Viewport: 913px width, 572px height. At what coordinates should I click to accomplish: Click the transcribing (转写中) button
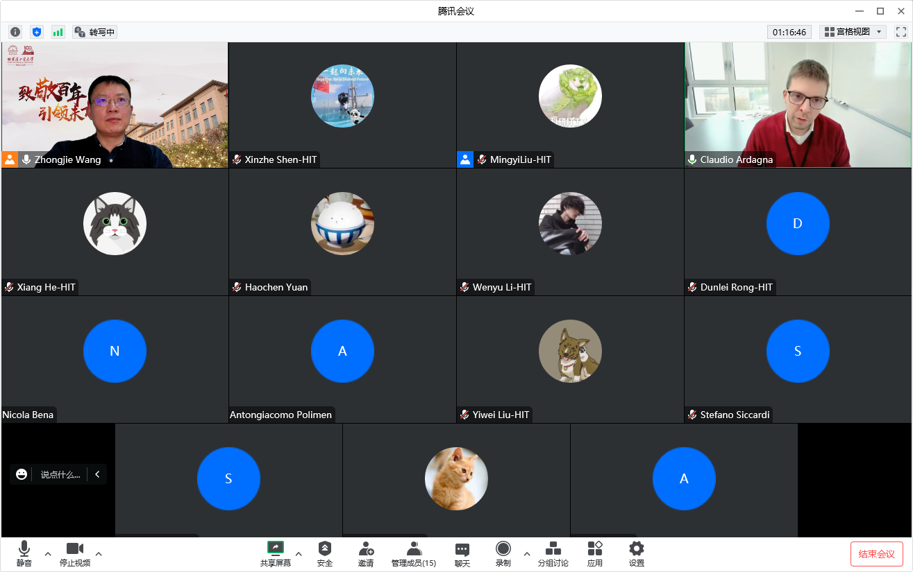click(95, 32)
